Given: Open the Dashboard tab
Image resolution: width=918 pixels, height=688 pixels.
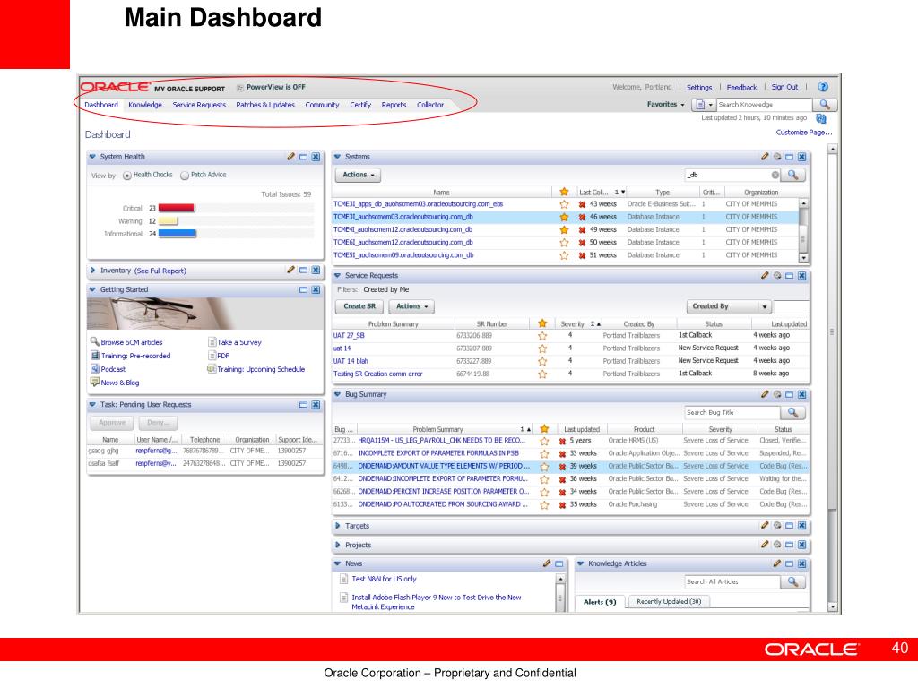Looking at the screenshot, I should pyautogui.click(x=101, y=105).
